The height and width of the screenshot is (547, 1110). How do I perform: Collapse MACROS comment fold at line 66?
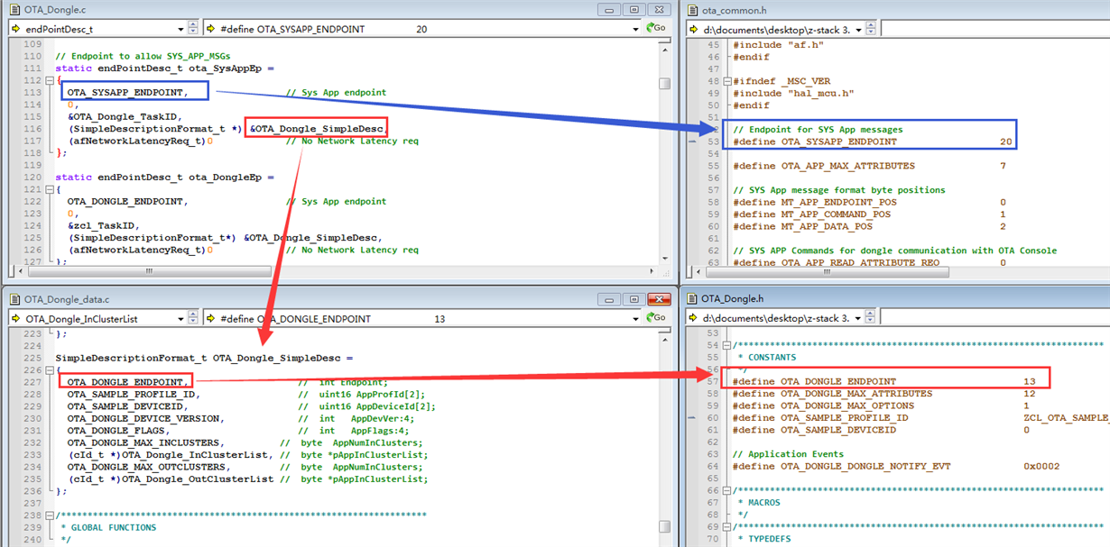pos(725,490)
